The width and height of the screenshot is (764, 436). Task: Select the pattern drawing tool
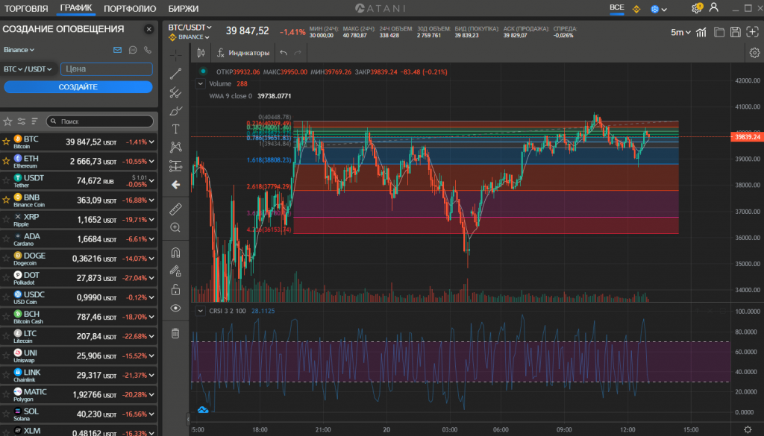click(x=175, y=148)
